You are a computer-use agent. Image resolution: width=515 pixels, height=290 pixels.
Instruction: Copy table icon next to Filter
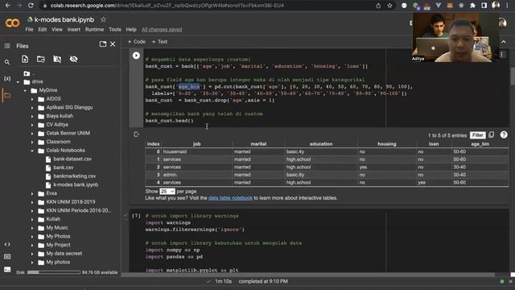coord(492,135)
